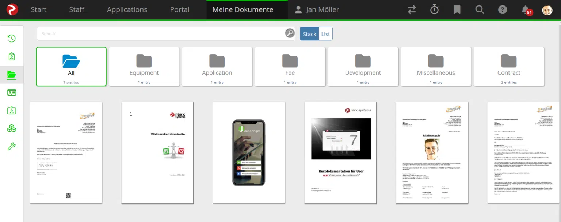Open the Jan Möller user menu
Screen dimensions: 561x222
(x=316, y=10)
